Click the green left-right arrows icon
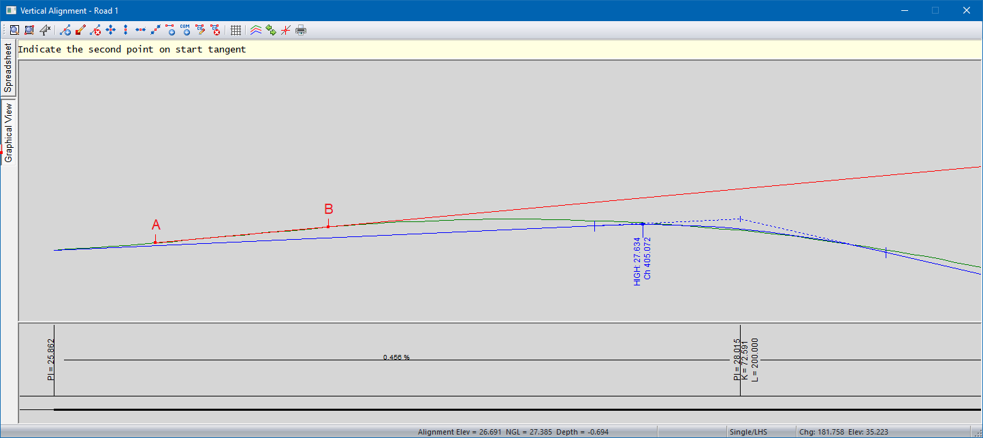Viewport: 983px width, 438px height. coord(271,30)
